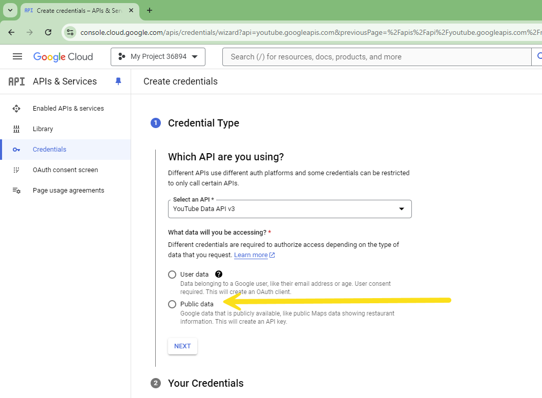Open Enabled APIs & services in sidebar
This screenshot has width=542, height=398.
[68, 109]
